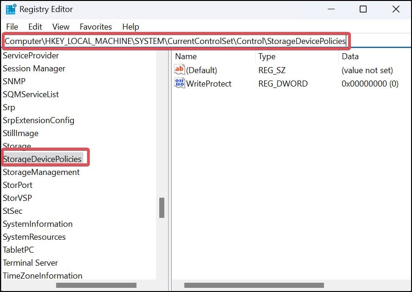412x292 pixels.
Task: Select the SNMP key
Action: coord(14,81)
